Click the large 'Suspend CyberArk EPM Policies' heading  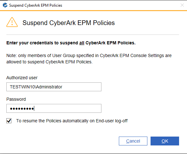(x=68, y=23)
